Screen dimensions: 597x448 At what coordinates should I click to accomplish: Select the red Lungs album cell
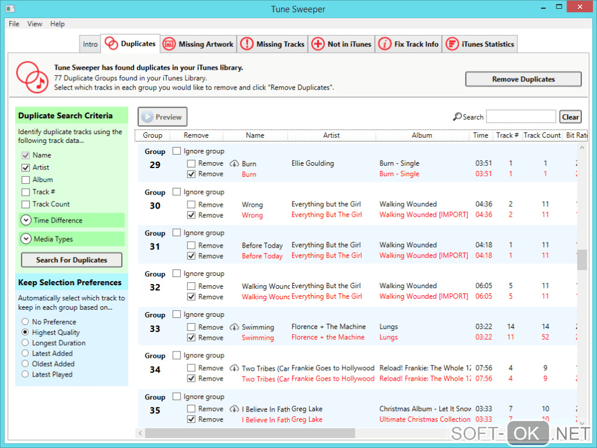click(389, 337)
